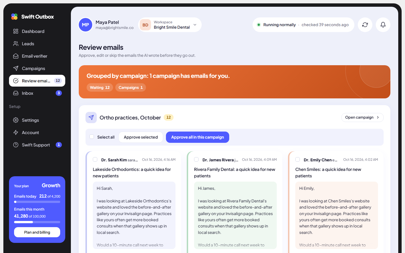Click the green running status dot
The width and height of the screenshot is (405, 253).
[x=259, y=25]
